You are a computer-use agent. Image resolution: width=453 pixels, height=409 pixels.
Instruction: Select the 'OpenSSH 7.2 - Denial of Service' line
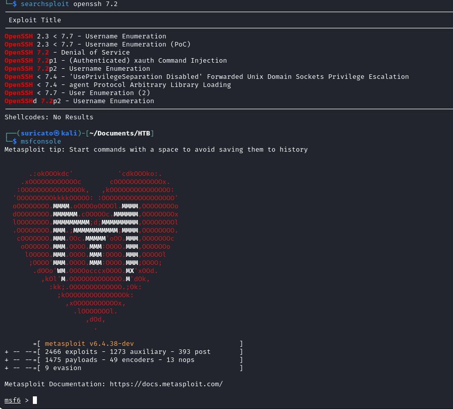[x=67, y=53]
